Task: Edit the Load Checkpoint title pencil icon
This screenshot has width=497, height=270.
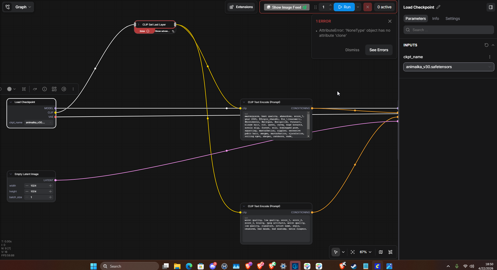Action: pos(438,7)
